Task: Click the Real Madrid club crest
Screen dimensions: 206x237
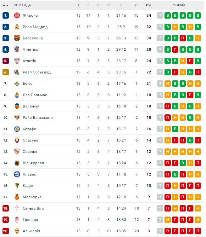Action: (17, 27)
